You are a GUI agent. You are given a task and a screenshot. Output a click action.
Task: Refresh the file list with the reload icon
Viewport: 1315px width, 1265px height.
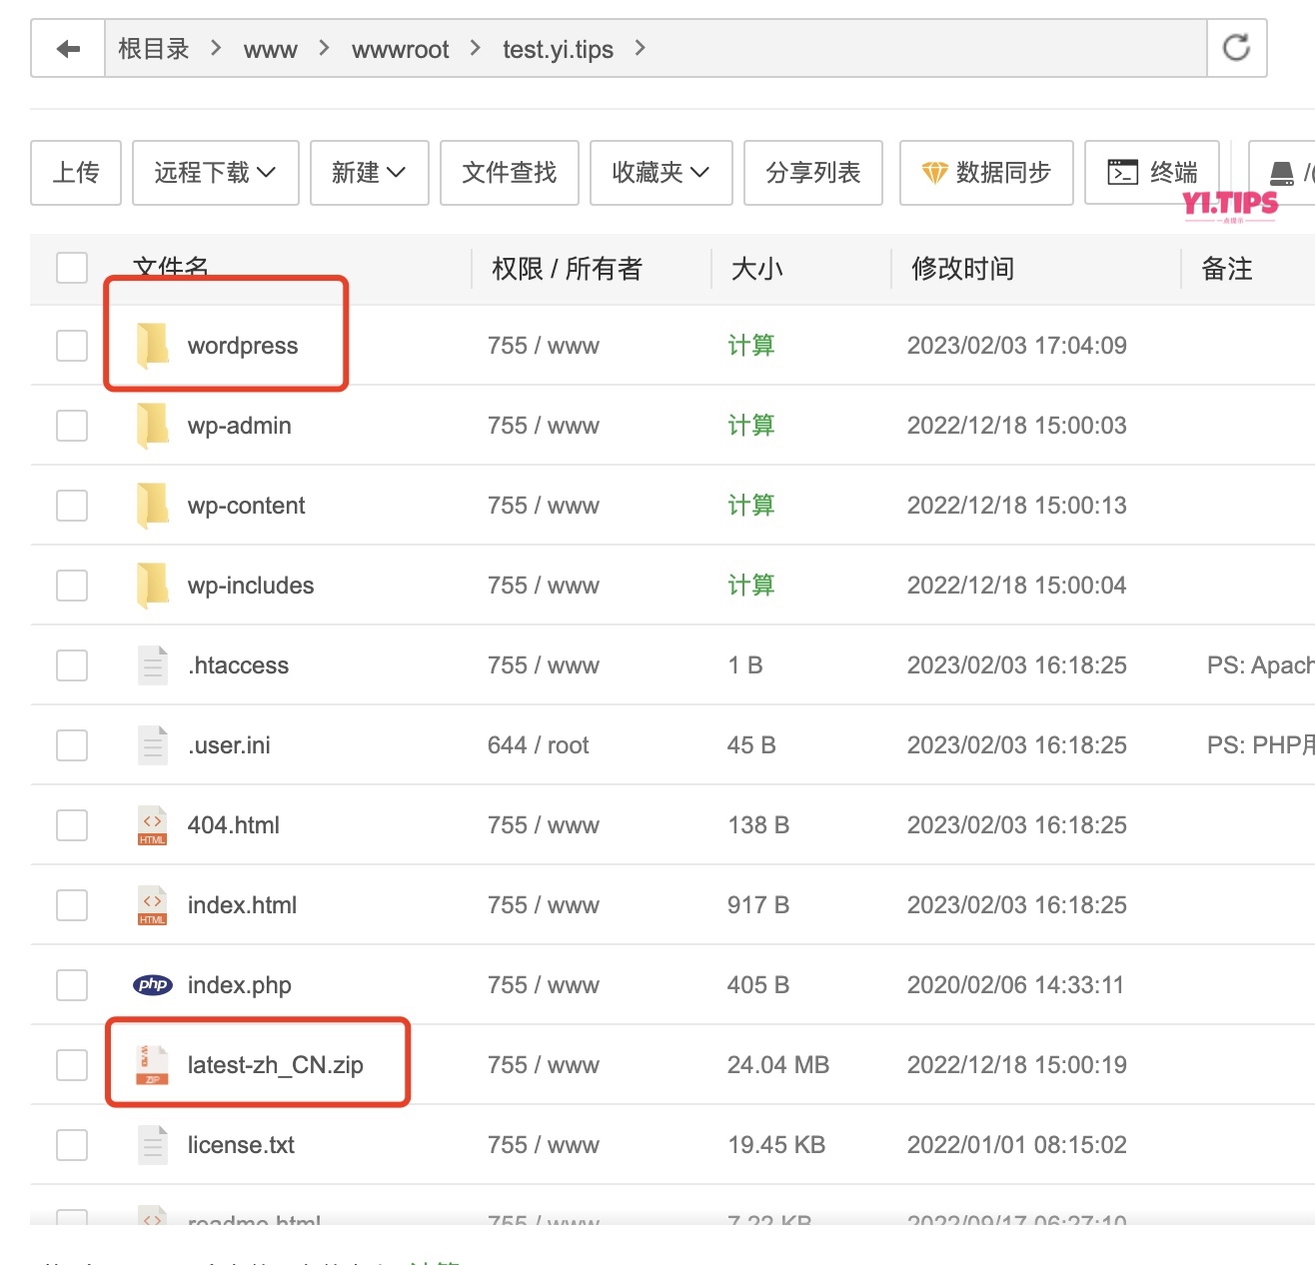coord(1236,48)
